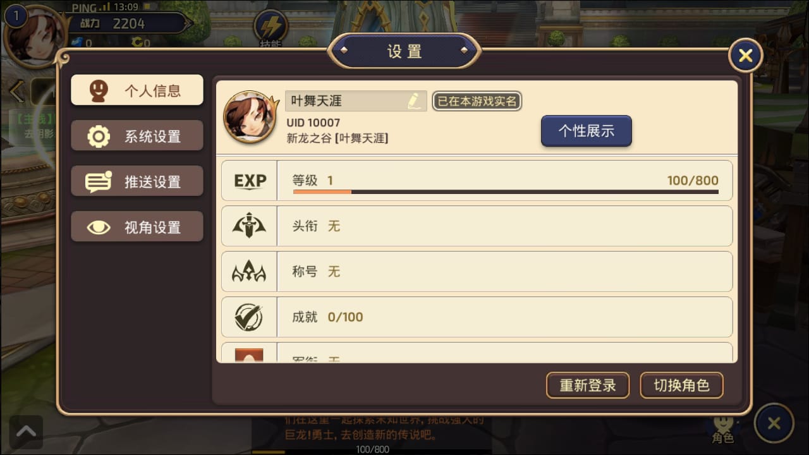Click the 切换角色 switch character button
Viewport: 809px width, 455px height.
(681, 385)
